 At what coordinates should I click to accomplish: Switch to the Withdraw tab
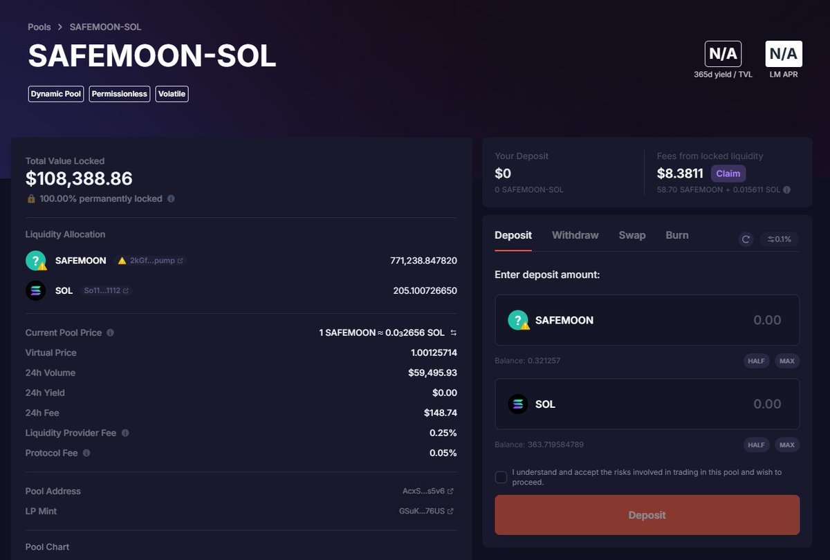coord(575,235)
